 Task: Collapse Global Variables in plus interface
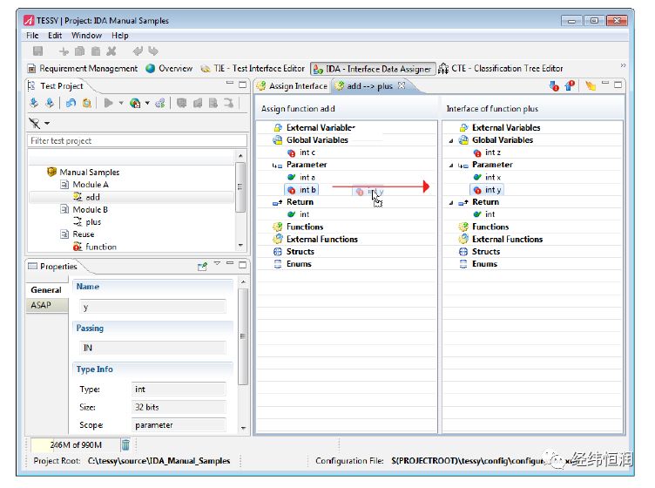(450, 141)
